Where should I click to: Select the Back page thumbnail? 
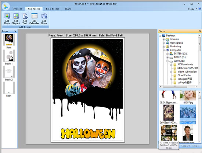coord(9,88)
